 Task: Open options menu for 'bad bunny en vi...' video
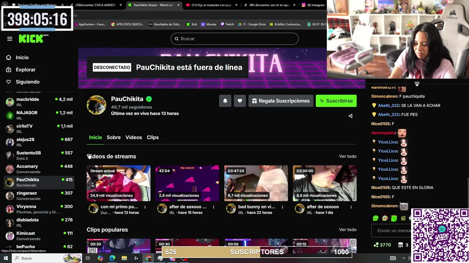click(x=282, y=207)
